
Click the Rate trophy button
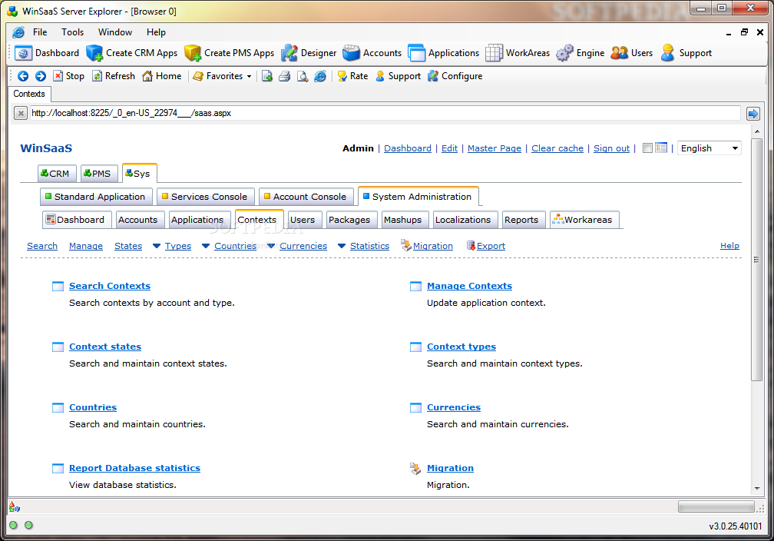point(352,76)
